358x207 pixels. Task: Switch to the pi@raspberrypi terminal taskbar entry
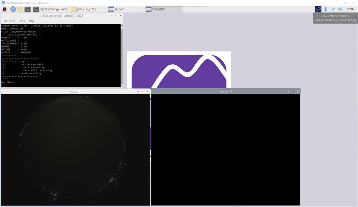(51, 9)
